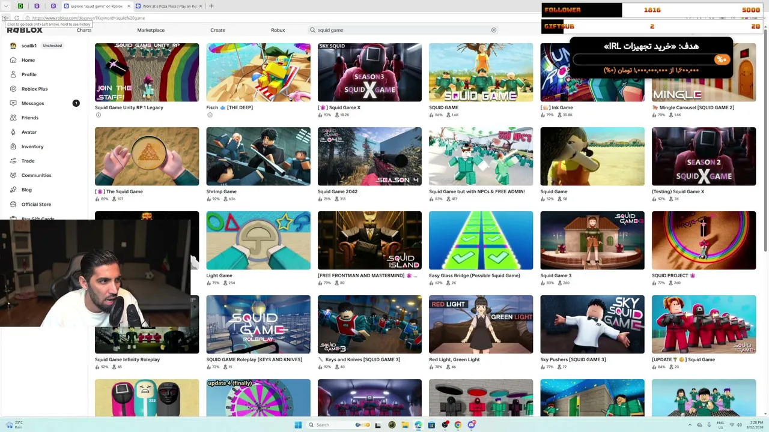
Task: Close the Explore squid game tab
Action: pos(127,6)
